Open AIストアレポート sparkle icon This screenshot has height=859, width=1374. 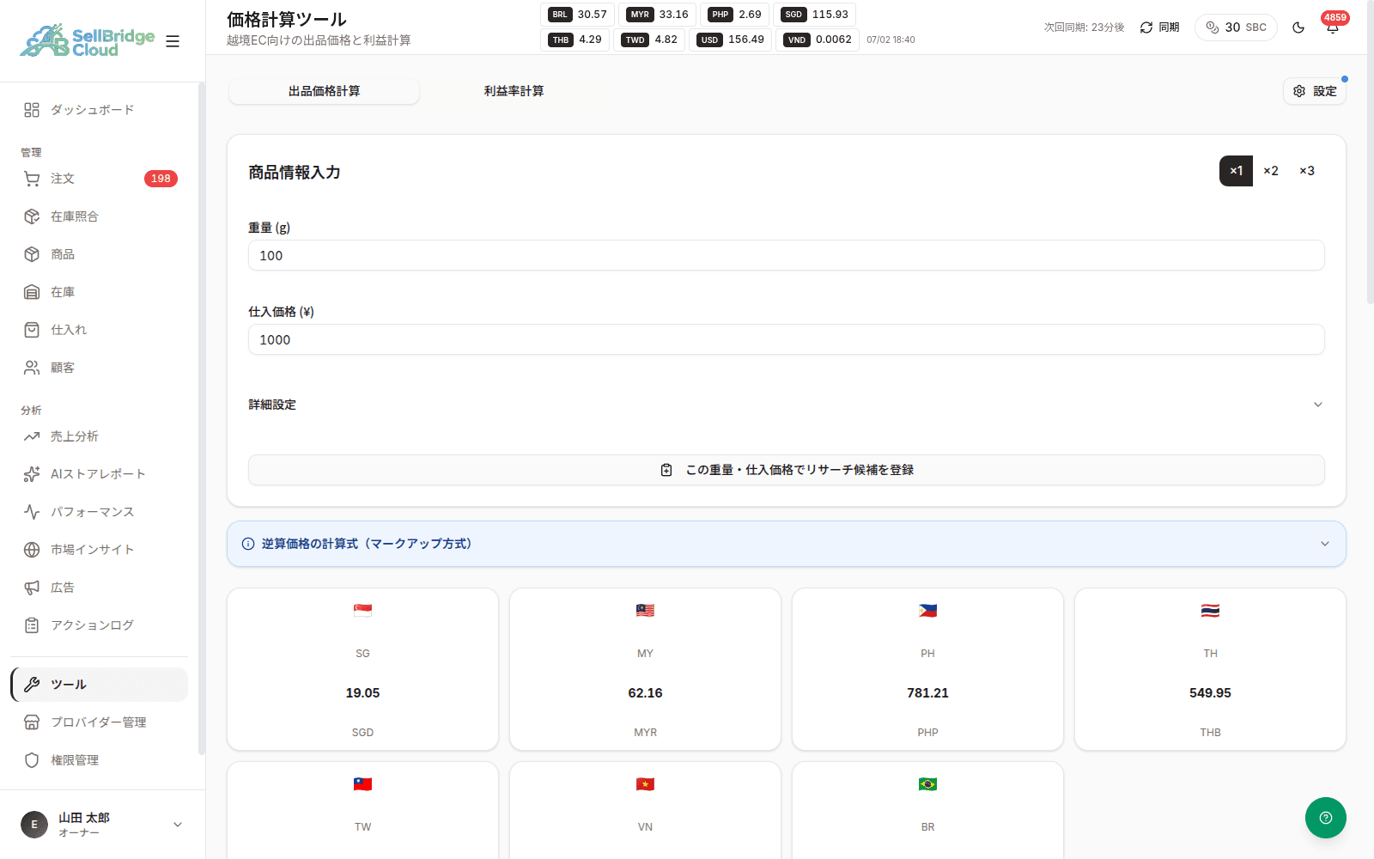32,474
